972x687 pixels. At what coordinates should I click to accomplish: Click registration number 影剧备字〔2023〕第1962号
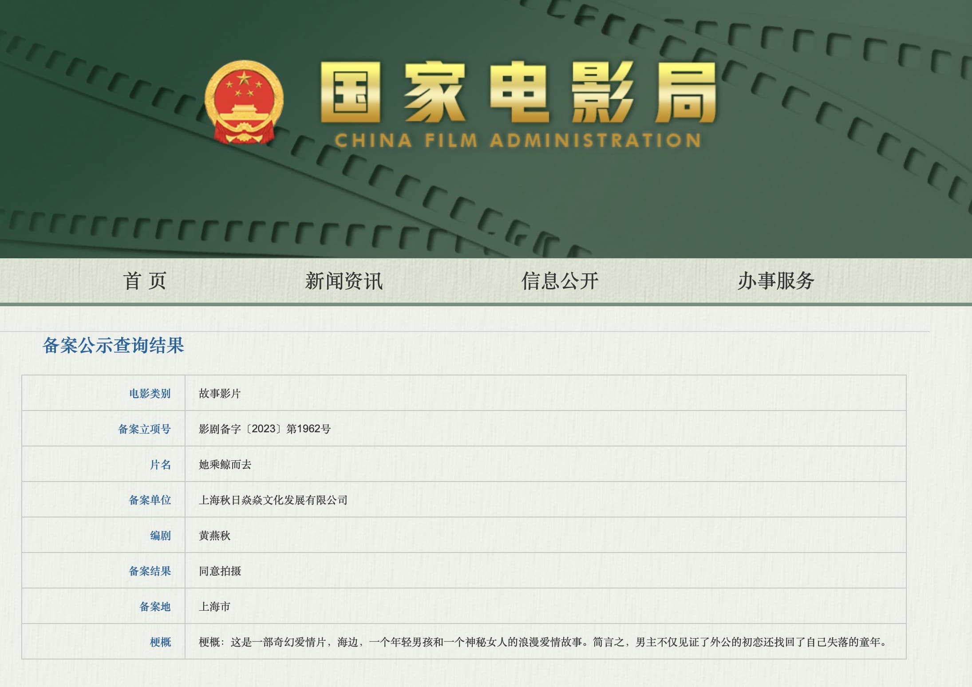(x=265, y=429)
